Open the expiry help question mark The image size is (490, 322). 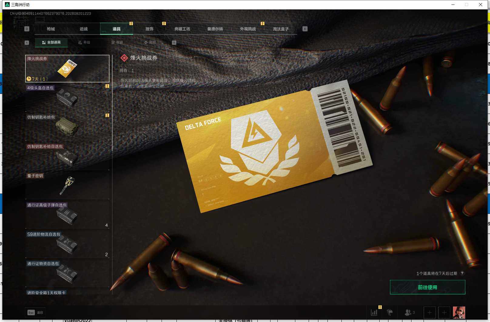462,273
